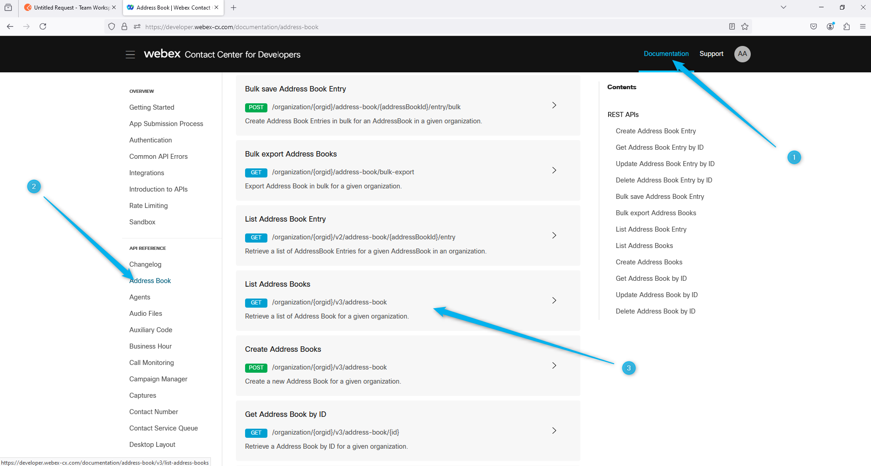Select Address Book in sidebar

tap(150, 281)
